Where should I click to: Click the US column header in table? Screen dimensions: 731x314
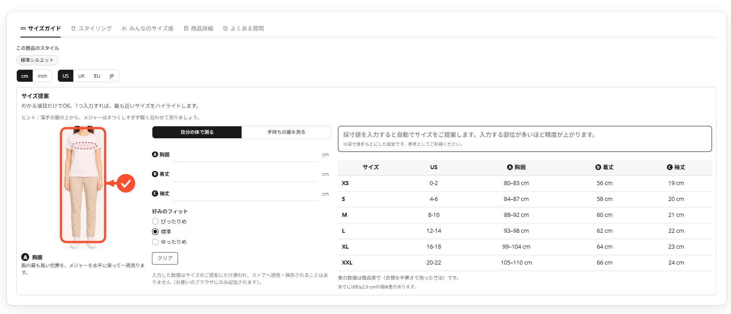tap(434, 167)
